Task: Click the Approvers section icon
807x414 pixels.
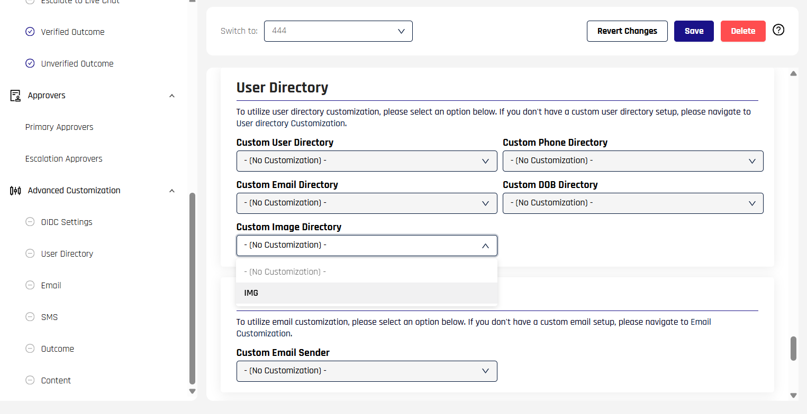Action: (15, 96)
